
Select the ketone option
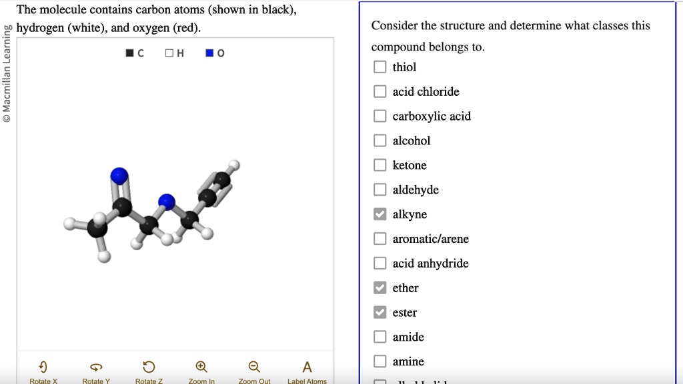click(x=380, y=165)
